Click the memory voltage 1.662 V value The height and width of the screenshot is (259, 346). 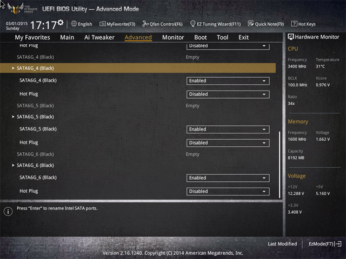coord(323,139)
